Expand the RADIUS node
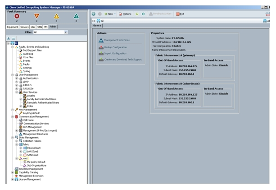Screen dimensions: 276x190 click(x=17, y=85)
